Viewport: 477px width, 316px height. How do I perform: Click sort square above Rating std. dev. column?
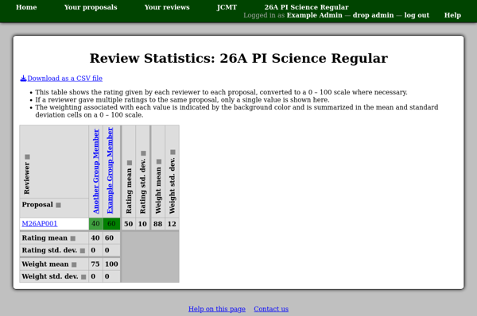[x=143, y=153]
